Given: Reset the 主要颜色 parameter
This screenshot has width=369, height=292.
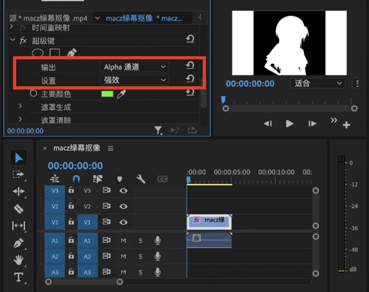Looking at the screenshot, I should pyautogui.click(x=190, y=92).
